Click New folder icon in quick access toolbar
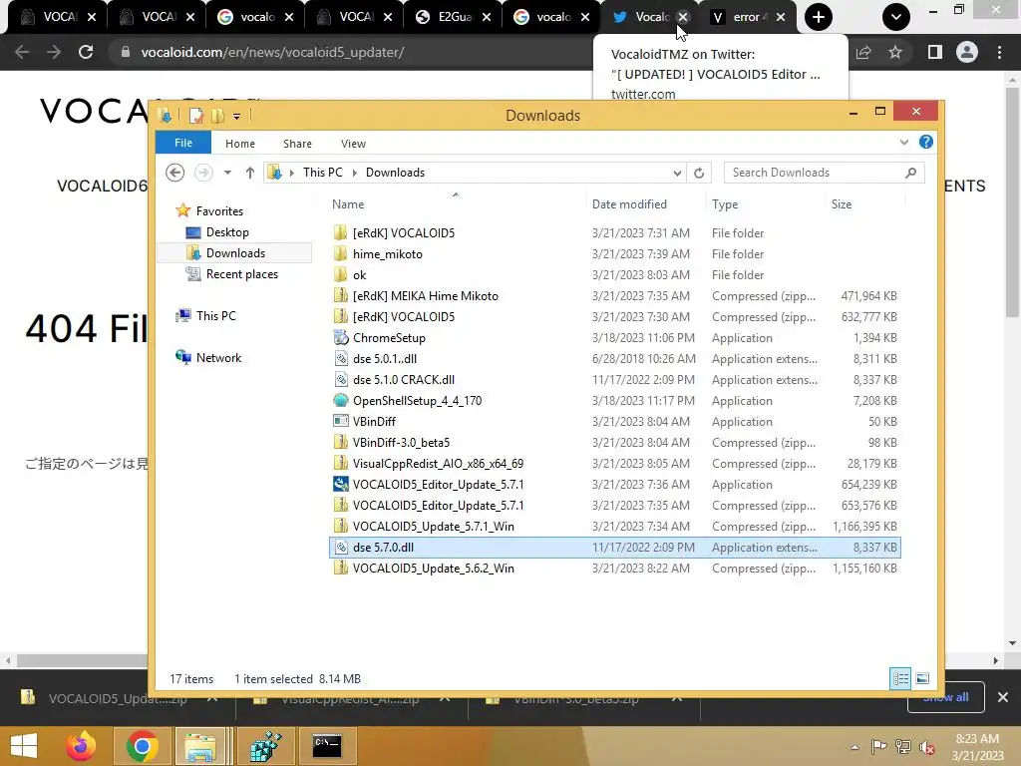This screenshot has width=1021, height=766. pyautogui.click(x=217, y=116)
